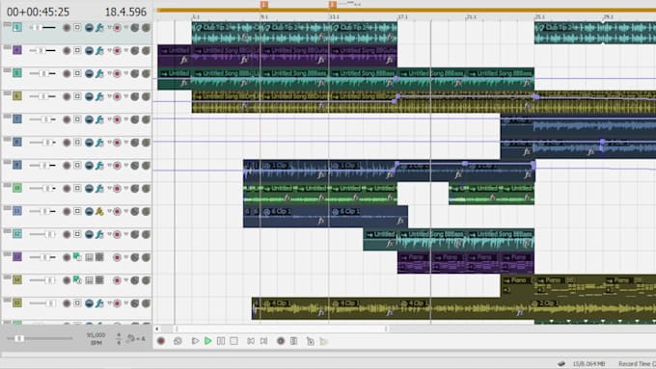The width and height of the screenshot is (656, 369).
Task: Mute track 15
Action: [x=135, y=303]
